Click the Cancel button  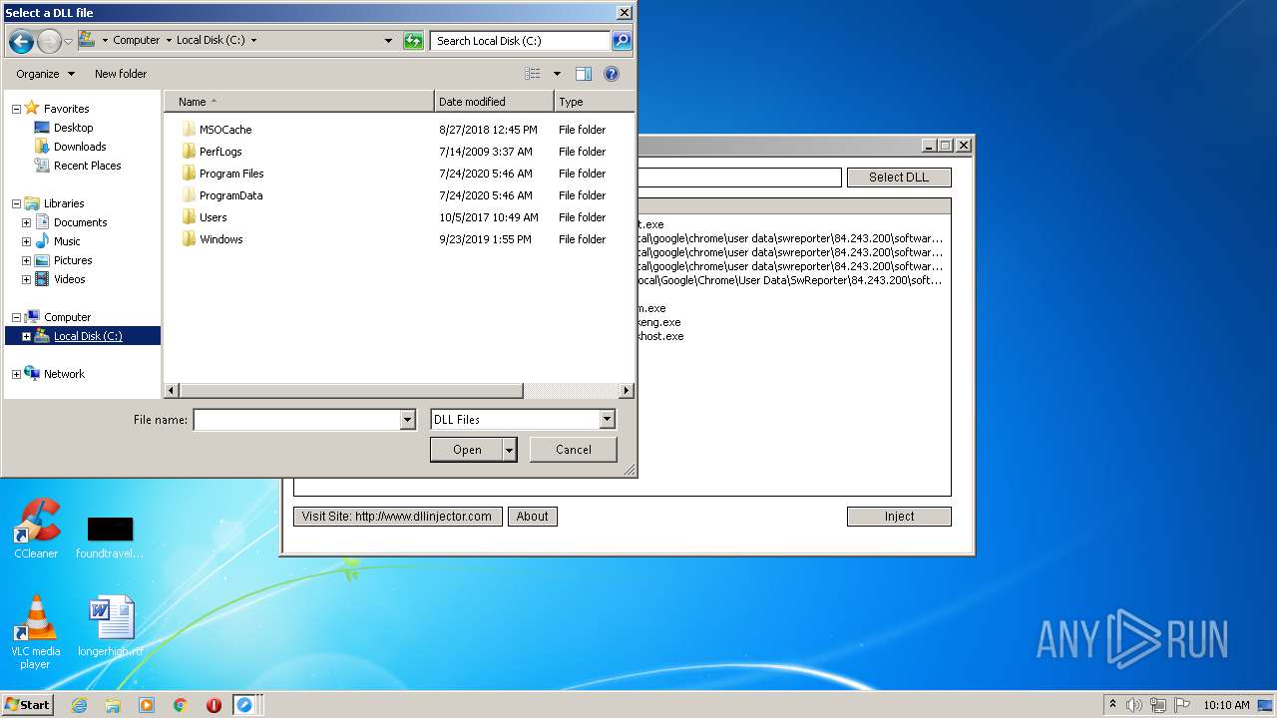574,450
